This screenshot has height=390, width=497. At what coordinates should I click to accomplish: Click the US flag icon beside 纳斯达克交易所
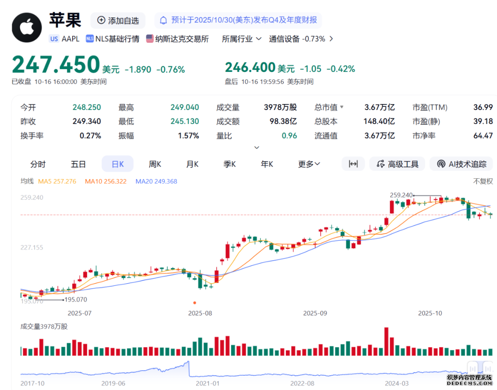150,39
